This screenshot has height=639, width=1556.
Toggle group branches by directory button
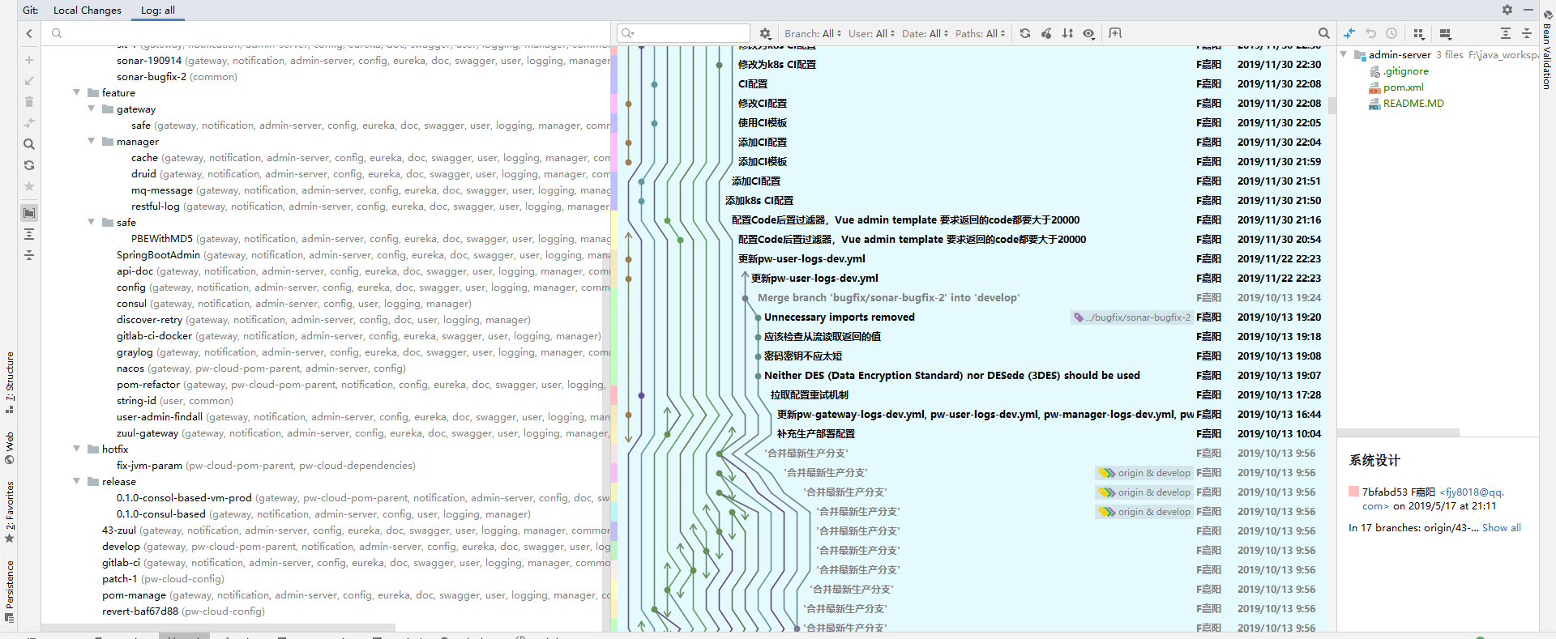[x=29, y=213]
